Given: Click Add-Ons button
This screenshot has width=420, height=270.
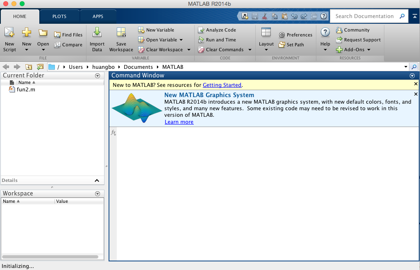Looking at the screenshot, I should coord(350,50).
